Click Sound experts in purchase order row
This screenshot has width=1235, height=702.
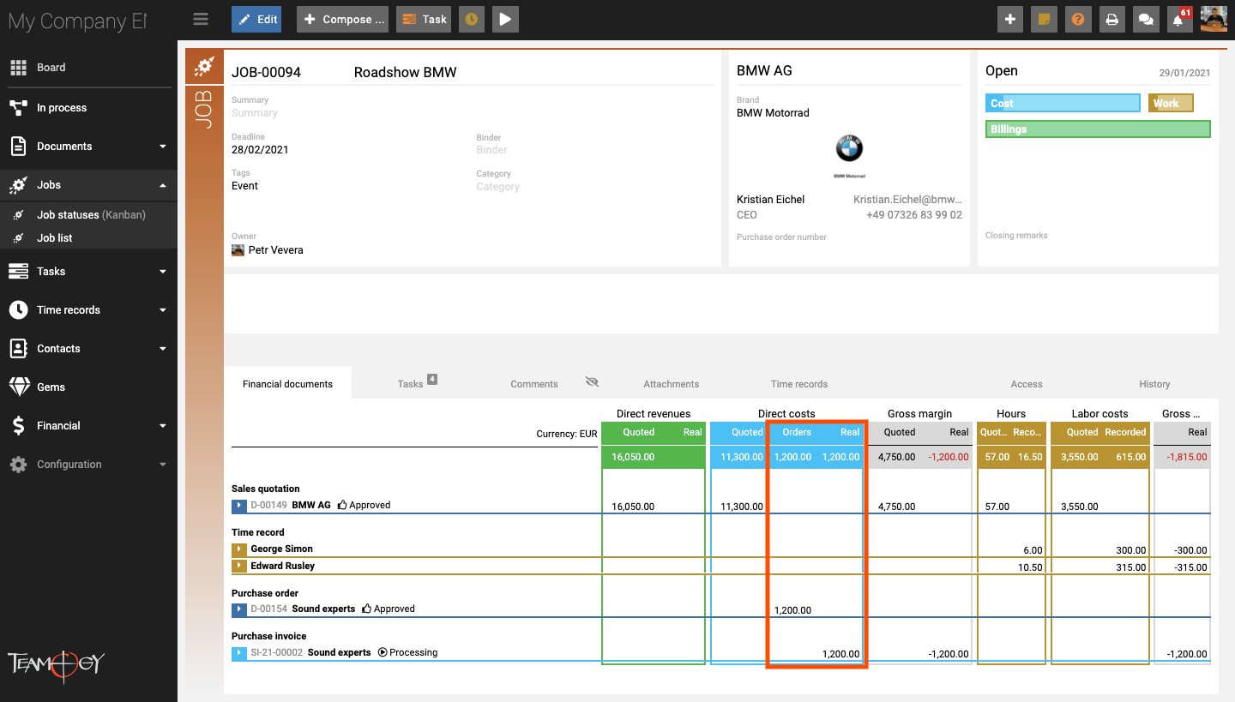click(323, 609)
